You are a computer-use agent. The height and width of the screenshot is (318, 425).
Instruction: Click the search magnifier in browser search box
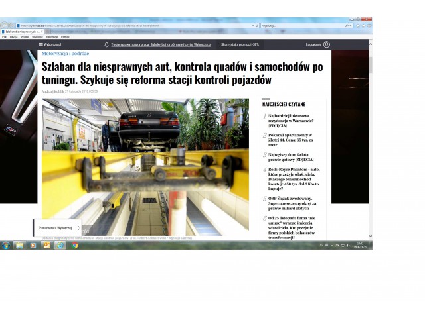pos(347,25)
